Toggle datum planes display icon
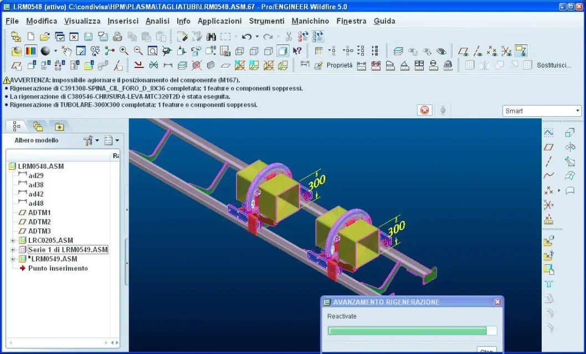Image resolution: width=586 pixels, height=354 pixels. coord(463,51)
